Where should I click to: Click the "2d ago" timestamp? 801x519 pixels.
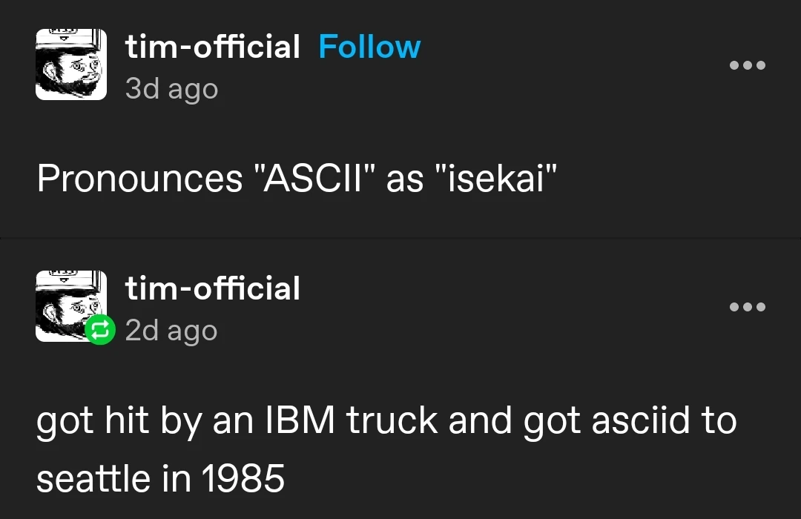[171, 331]
